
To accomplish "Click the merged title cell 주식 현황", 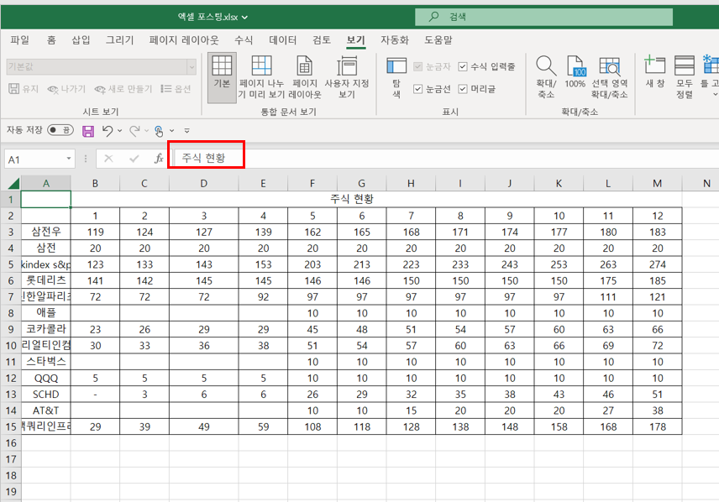I will tap(352, 199).
